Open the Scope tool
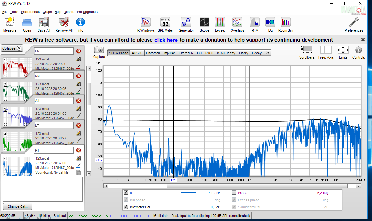372x221 pixels. point(204,24)
